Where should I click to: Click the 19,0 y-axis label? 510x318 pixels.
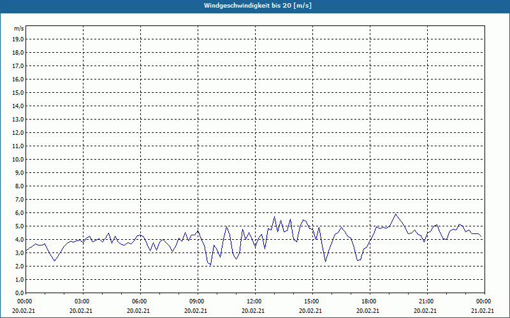click(x=18, y=39)
